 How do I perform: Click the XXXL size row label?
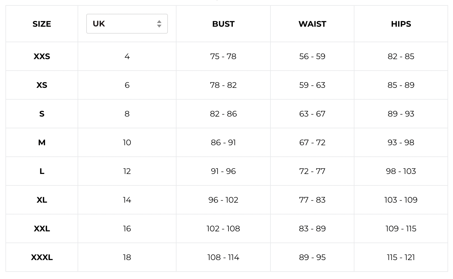tap(42, 257)
